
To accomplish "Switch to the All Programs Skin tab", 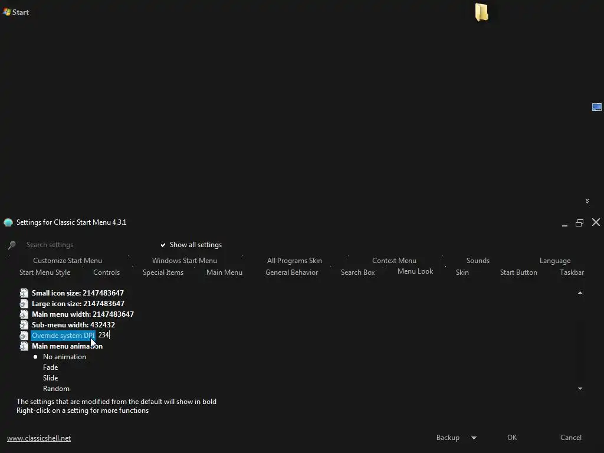I will click(294, 260).
